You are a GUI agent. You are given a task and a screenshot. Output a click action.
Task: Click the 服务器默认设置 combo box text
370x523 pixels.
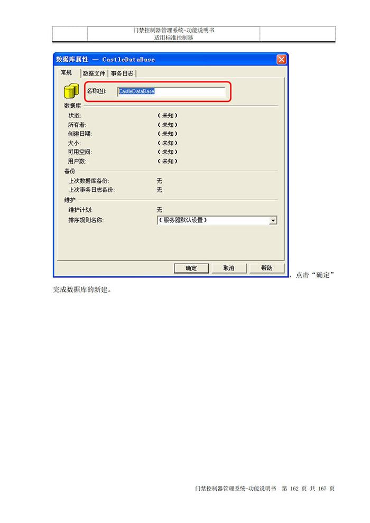click(183, 220)
